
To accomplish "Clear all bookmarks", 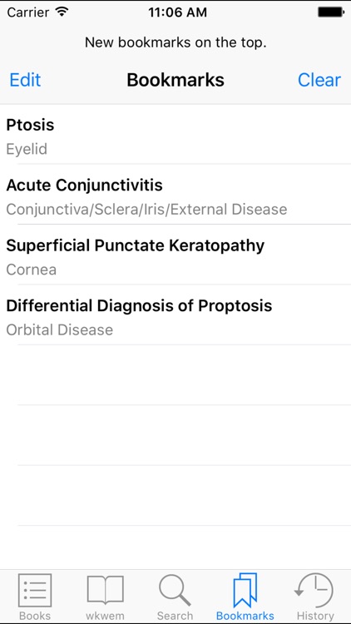I will coord(319,80).
